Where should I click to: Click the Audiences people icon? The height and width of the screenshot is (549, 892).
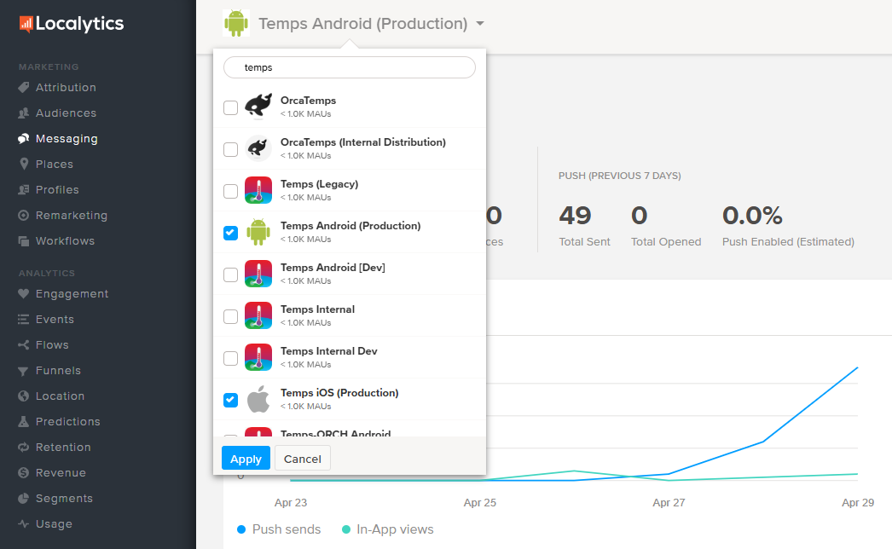24,113
